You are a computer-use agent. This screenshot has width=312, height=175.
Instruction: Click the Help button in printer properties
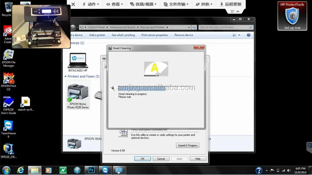point(198,159)
